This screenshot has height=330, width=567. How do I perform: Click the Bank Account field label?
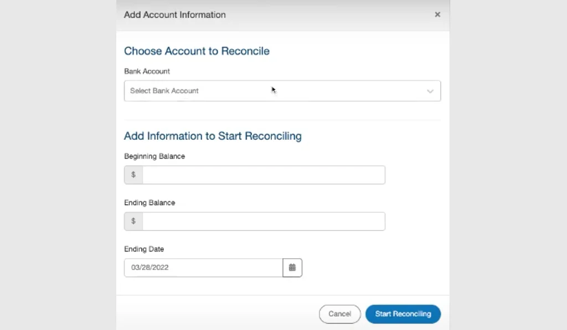(147, 71)
